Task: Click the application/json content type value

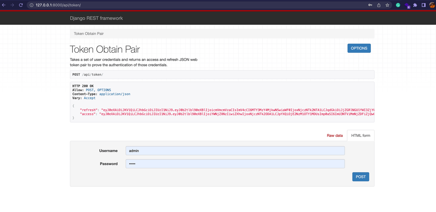Action: 115,94
